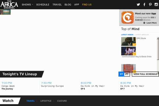Open the Facebook page icon
The height and width of the screenshot is (106, 159).
(144, 5)
